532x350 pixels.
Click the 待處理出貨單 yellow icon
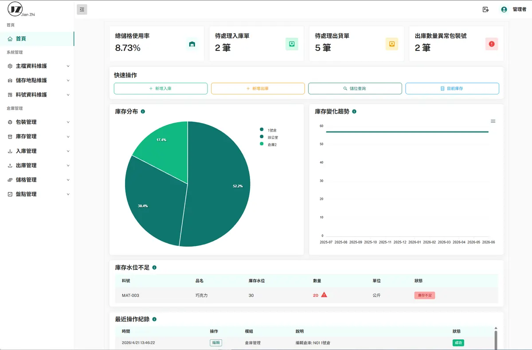pyautogui.click(x=392, y=44)
